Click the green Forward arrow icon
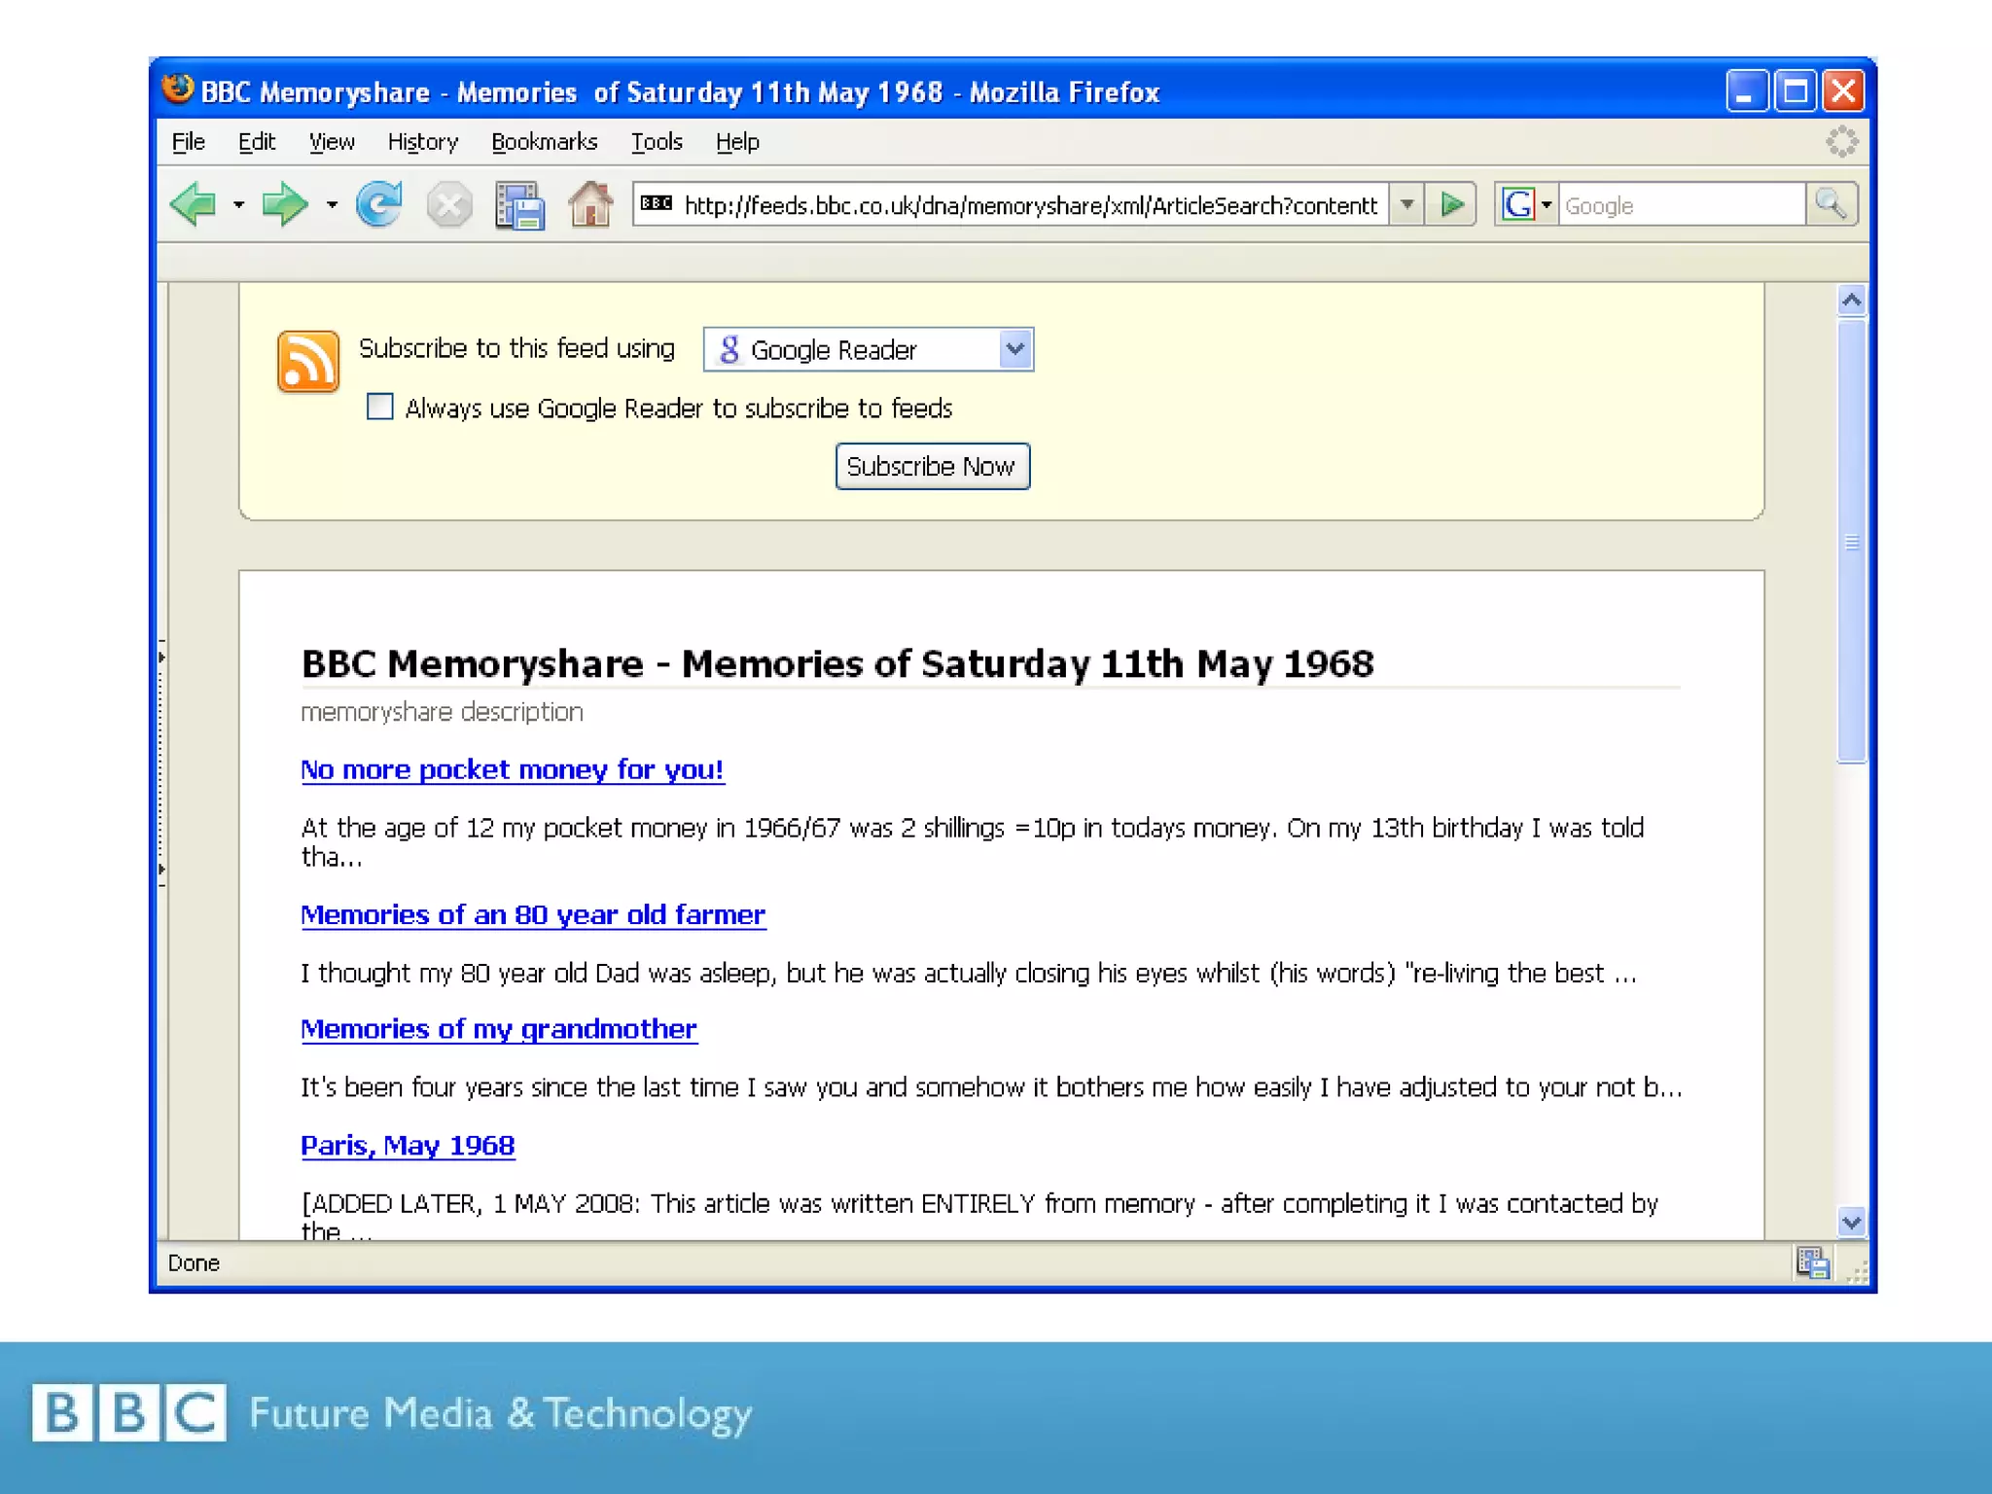 coord(284,205)
